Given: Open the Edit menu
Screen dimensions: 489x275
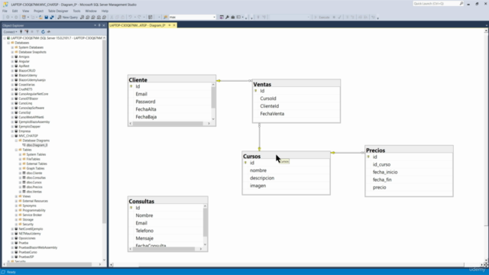Looking at the screenshot, I should click(x=15, y=11).
